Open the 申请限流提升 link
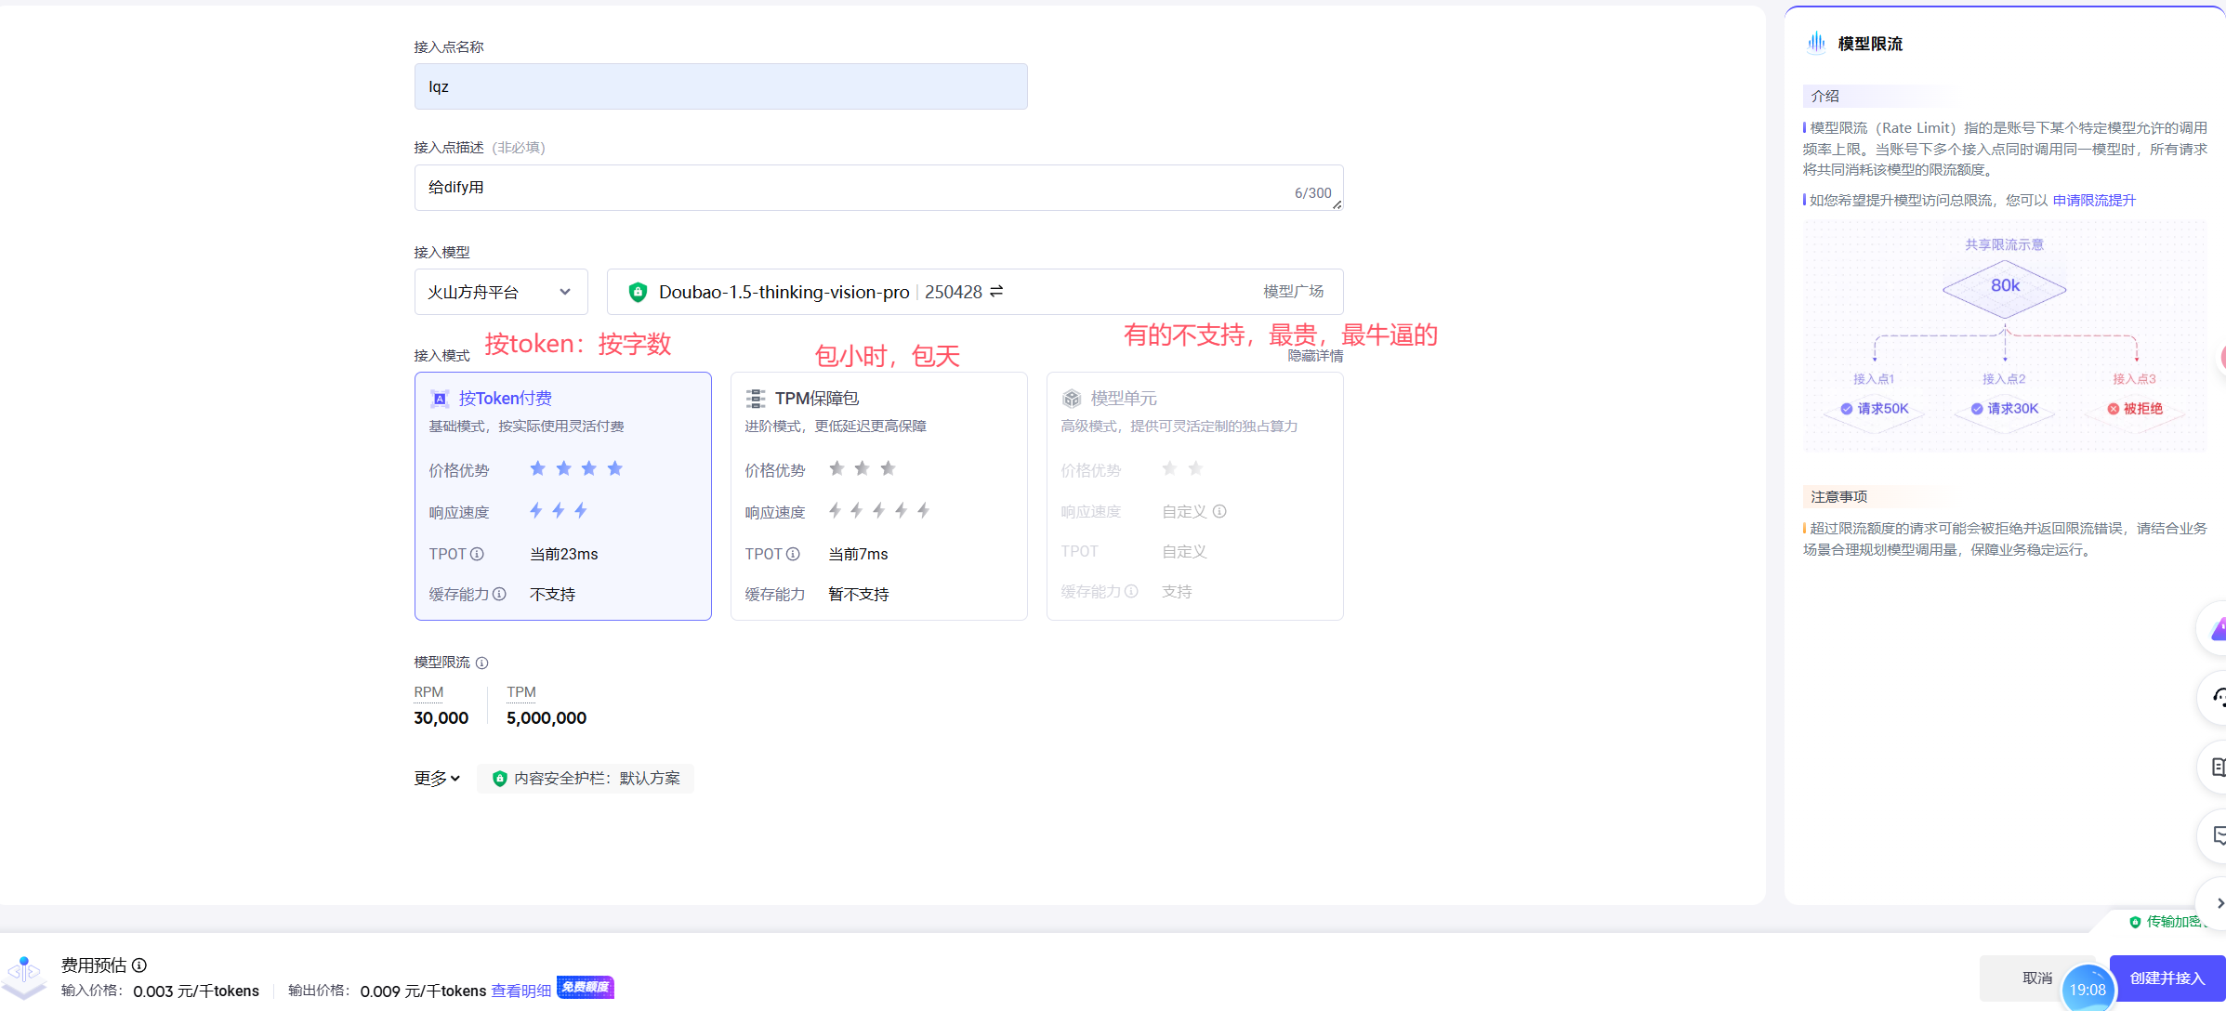 coord(2093,200)
